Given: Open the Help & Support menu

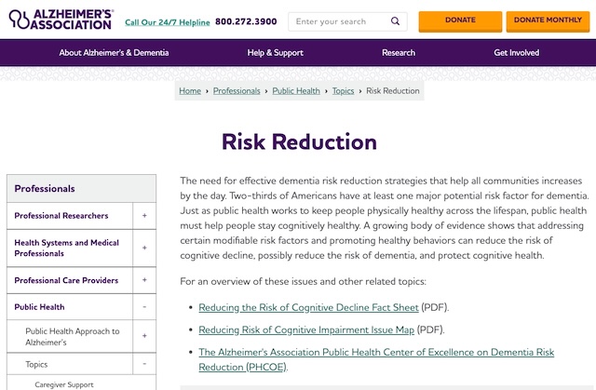Looking at the screenshot, I should coord(275,53).
